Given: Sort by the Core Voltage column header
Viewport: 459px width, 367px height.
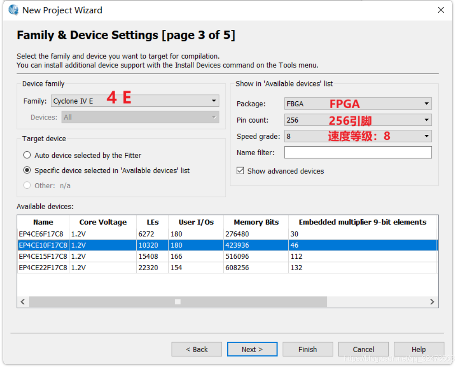Looking at the screenshot, I should click(103, 222).
